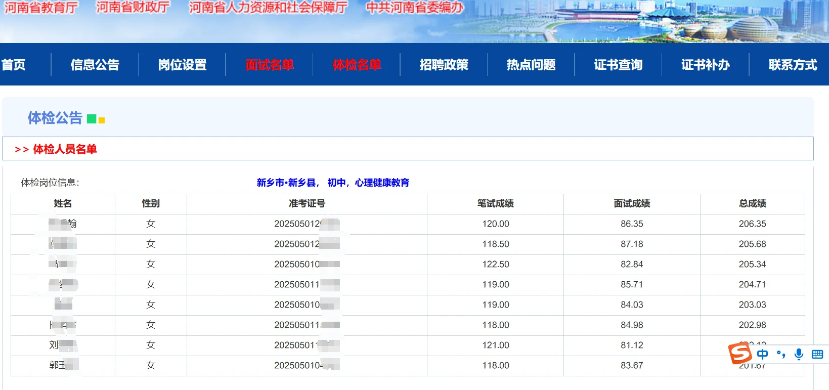This screenshot has width=829, height=390.
Task: Click the name cell starting with 郭
Action: (63, 365)
